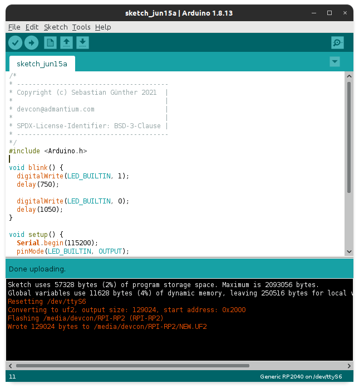Open the Tools menu
The width and height of the screenshot is (359, 388).
click(81, 27)
